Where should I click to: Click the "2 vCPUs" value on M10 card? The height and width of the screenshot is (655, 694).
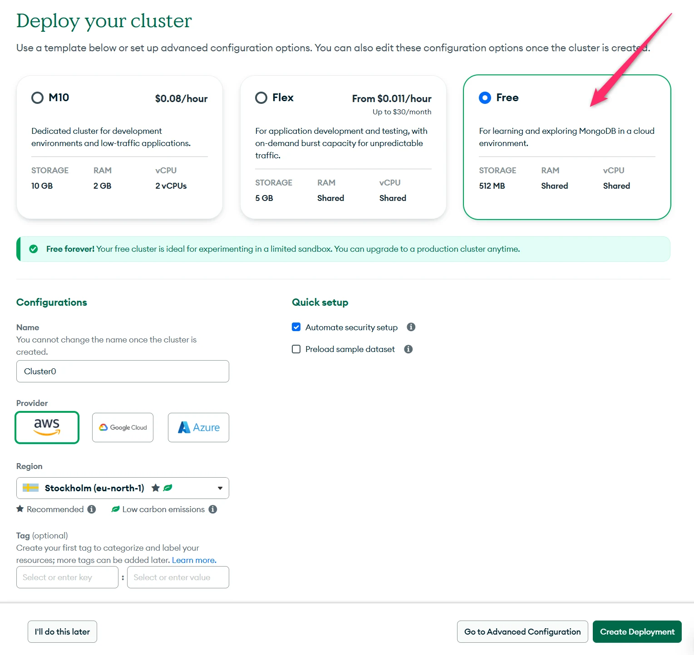tap(171, 186)
